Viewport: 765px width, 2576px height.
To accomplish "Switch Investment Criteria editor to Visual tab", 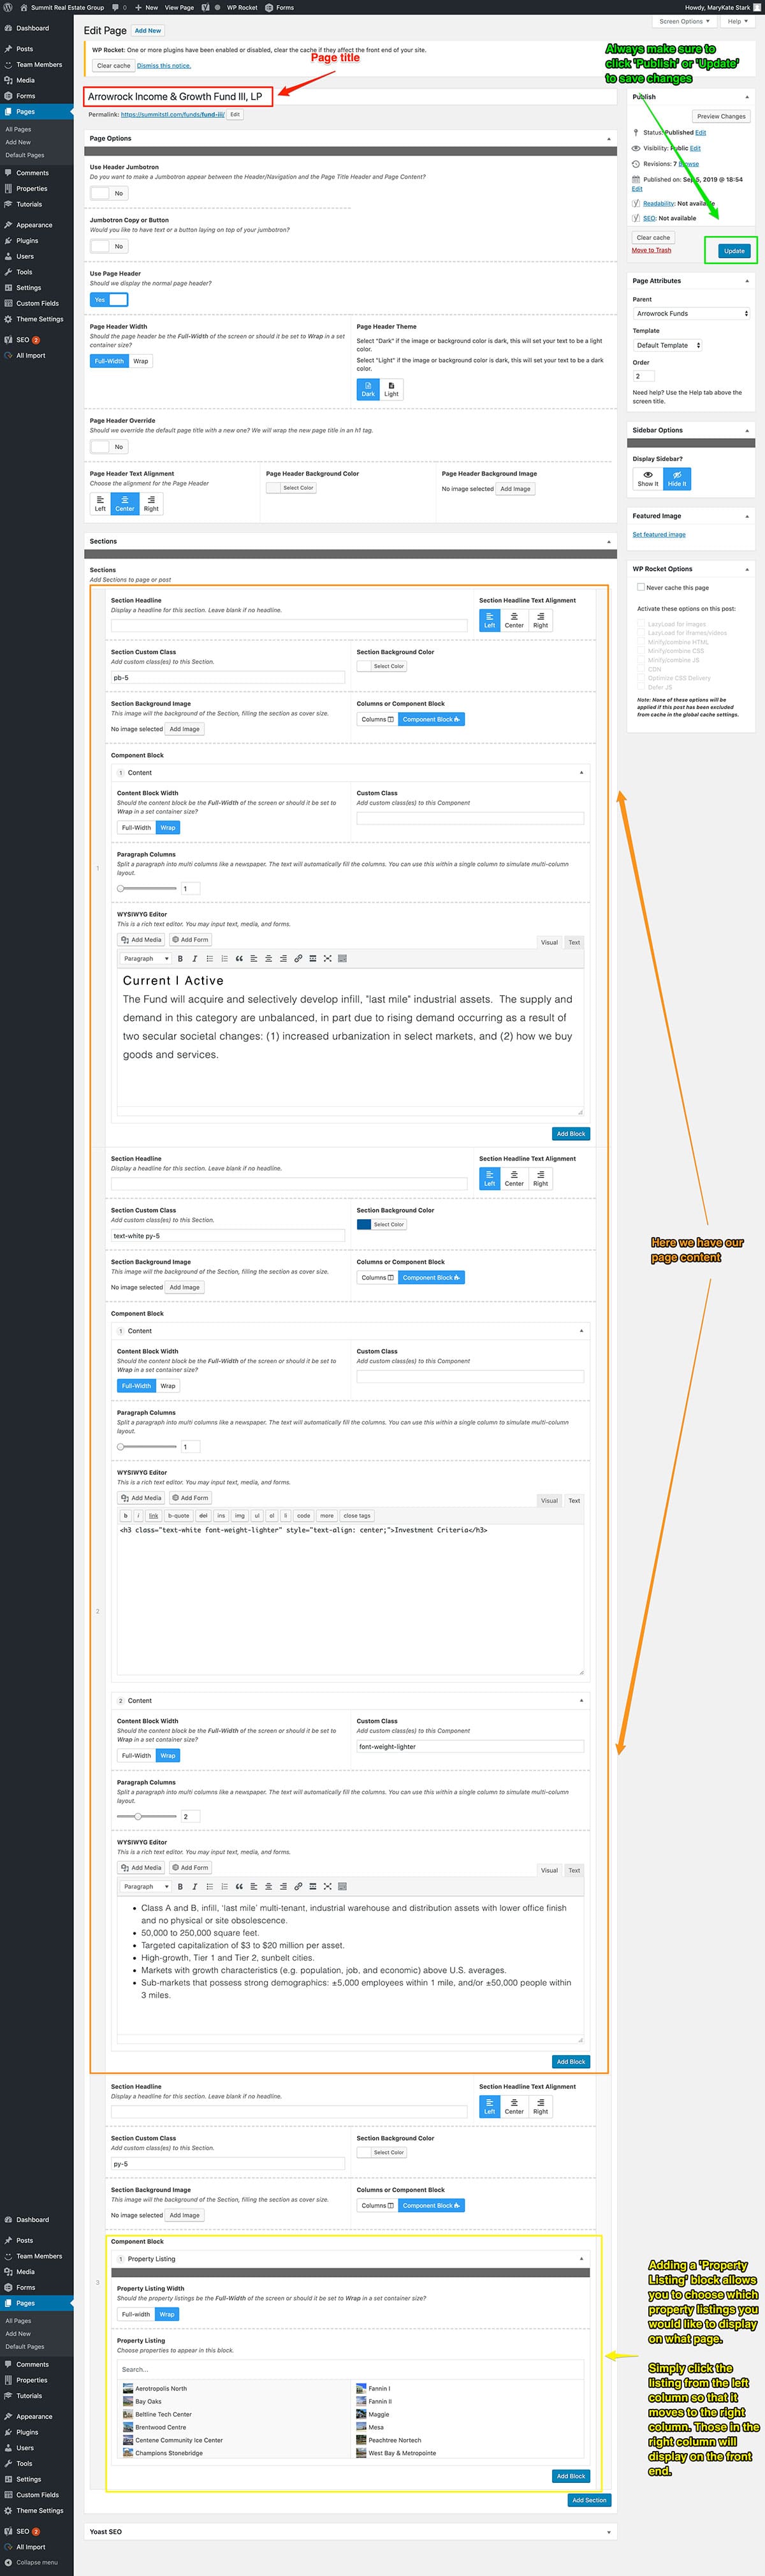I will 549,1500.
